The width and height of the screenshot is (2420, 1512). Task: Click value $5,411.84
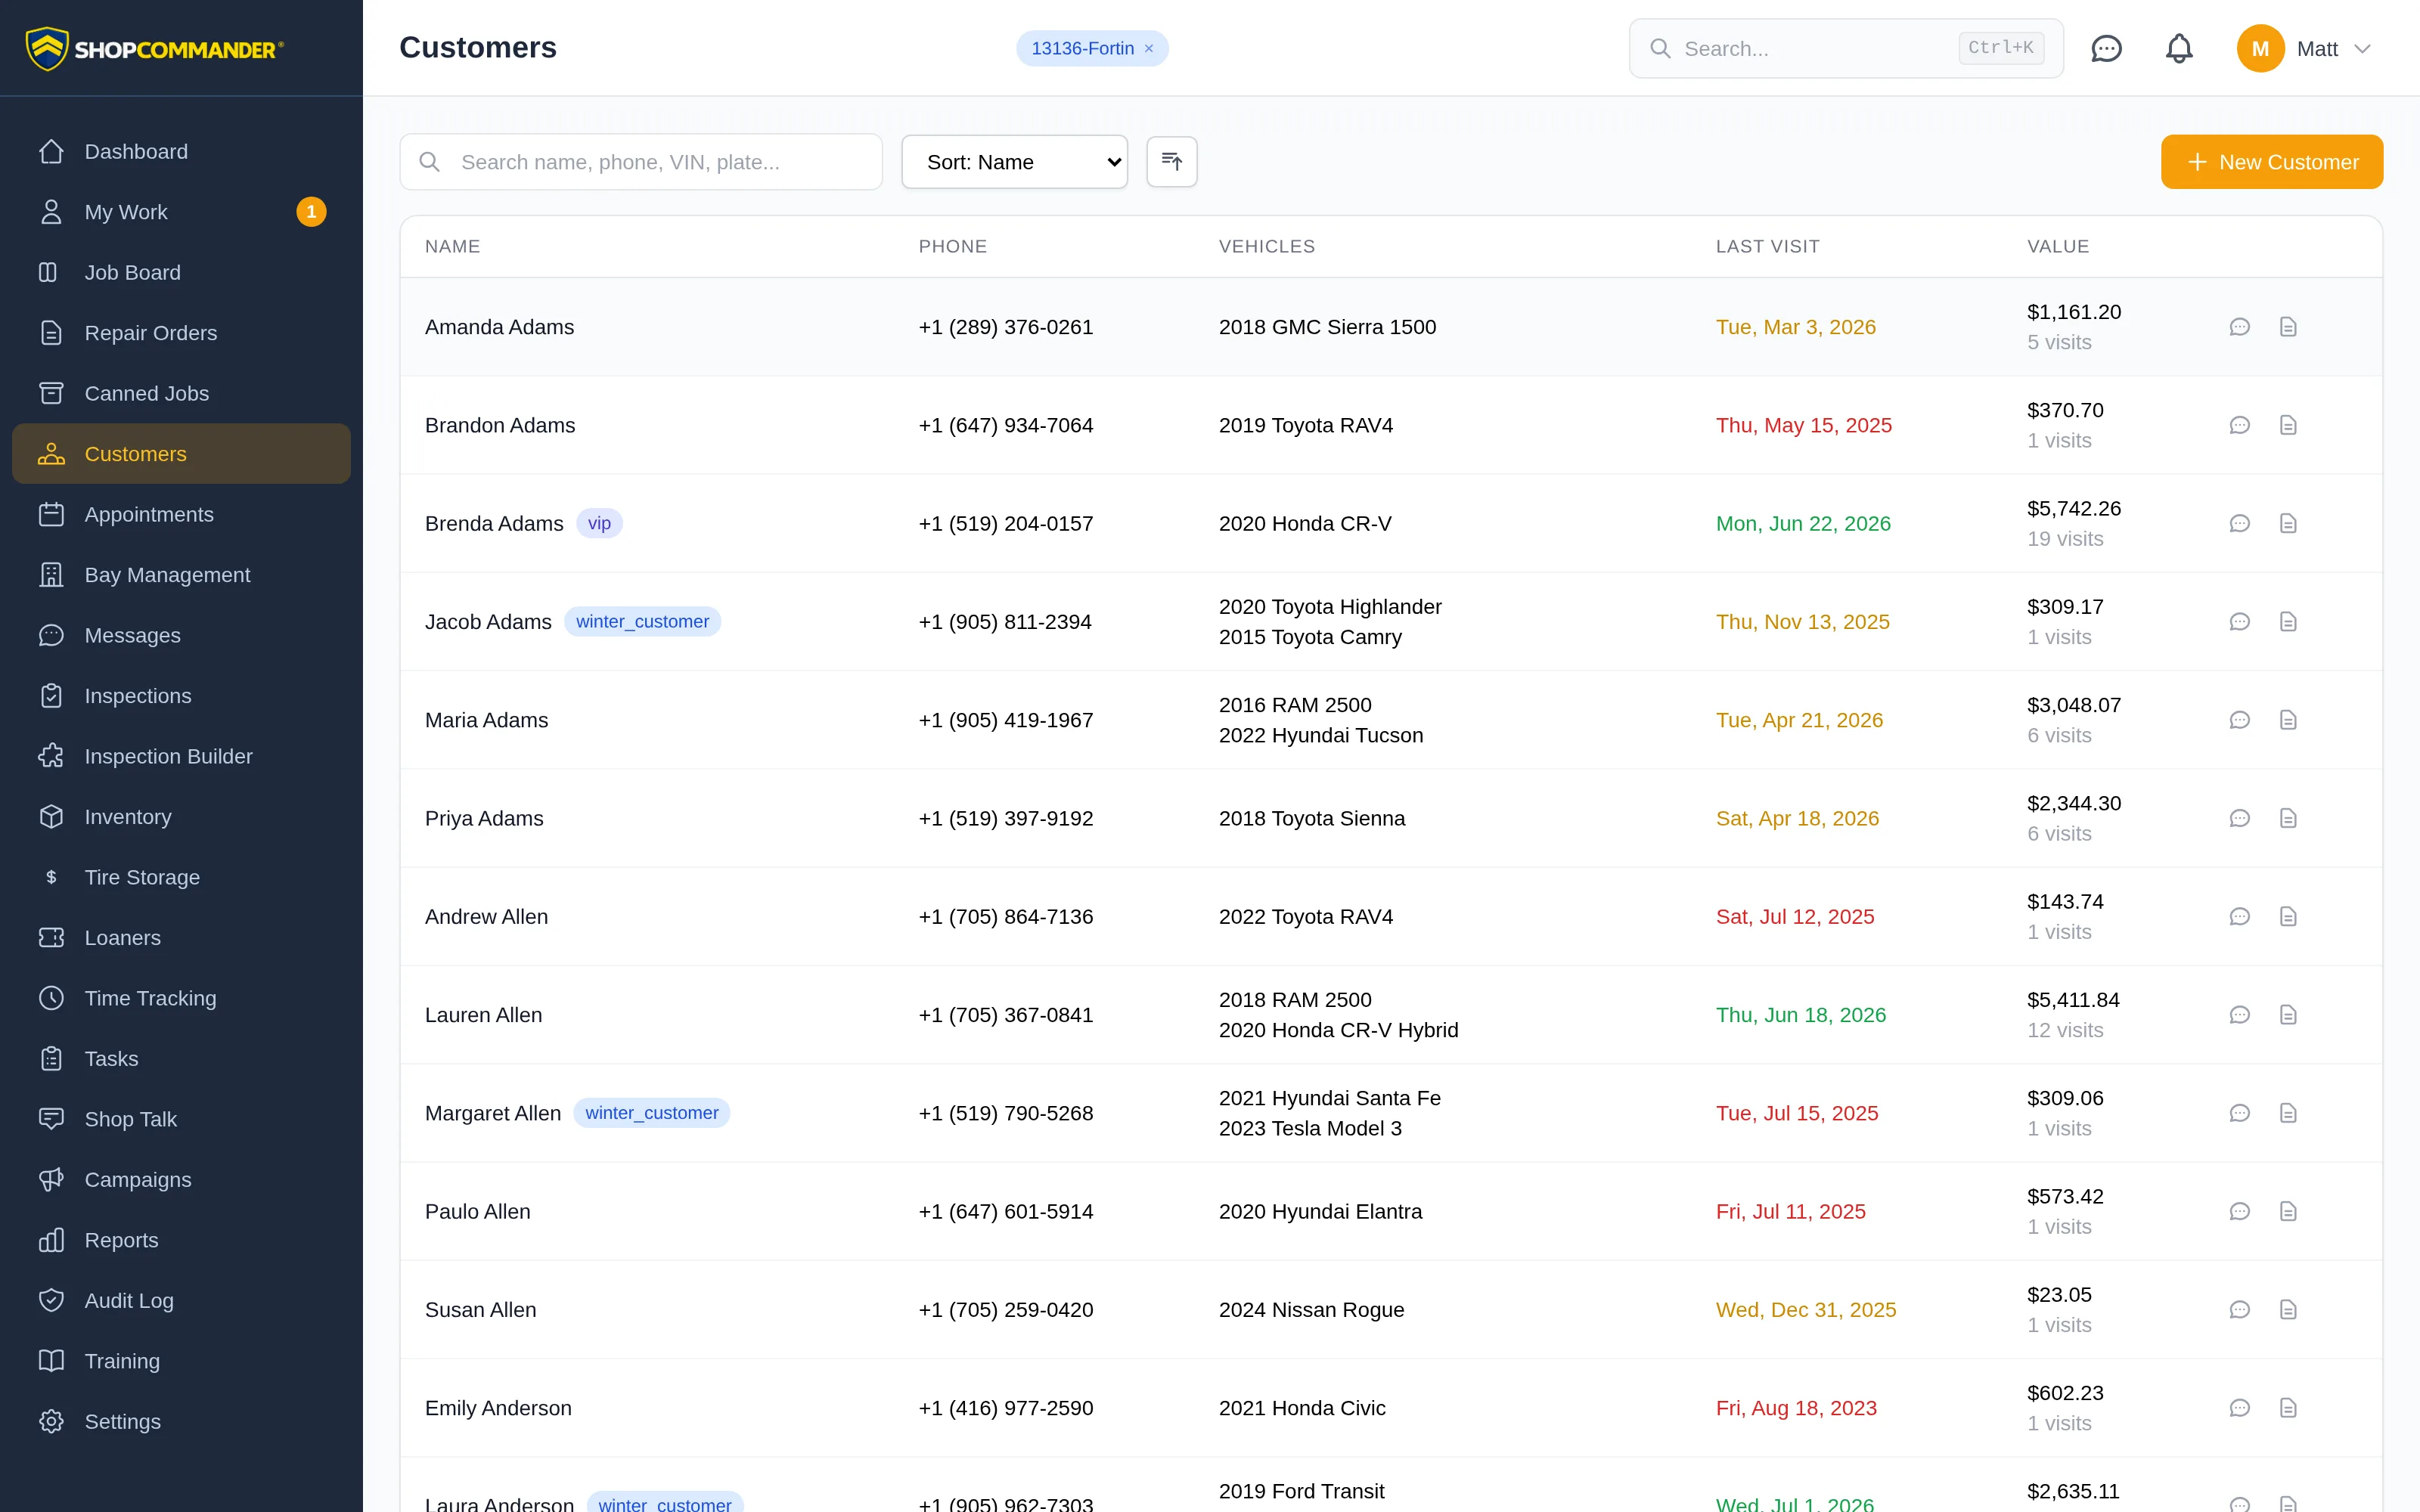click(x=2073, y=1000)
